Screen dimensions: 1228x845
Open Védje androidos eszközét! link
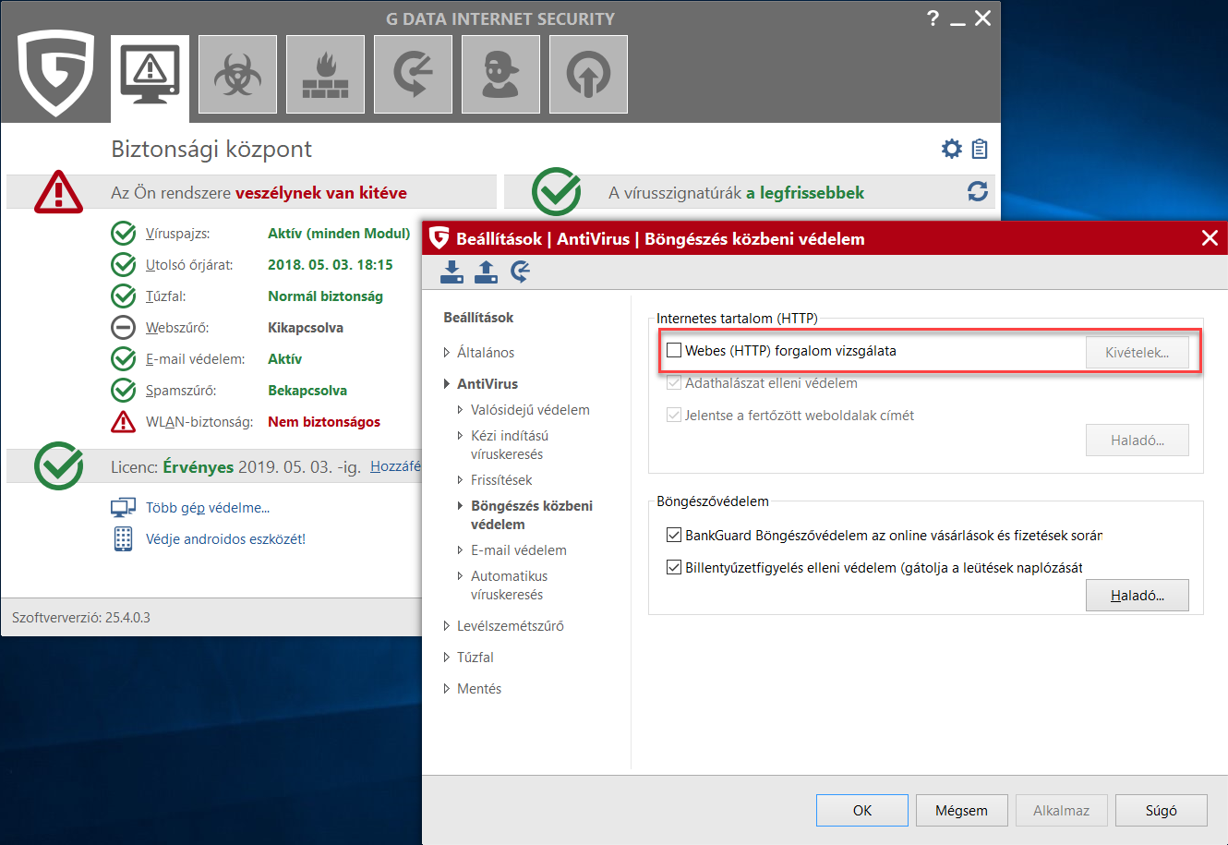(x=225, y=539)
